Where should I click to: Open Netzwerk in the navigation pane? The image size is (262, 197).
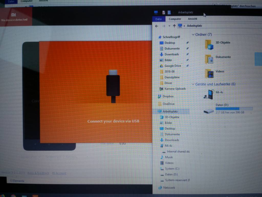pyautogui.click(x=169, y=188)
